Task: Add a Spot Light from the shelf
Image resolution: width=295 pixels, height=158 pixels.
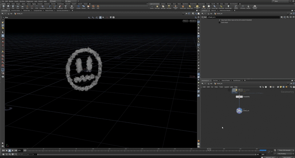Action: 163,7
